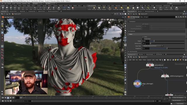Select the Platonic Solids shelf tool

click(59, 8)
